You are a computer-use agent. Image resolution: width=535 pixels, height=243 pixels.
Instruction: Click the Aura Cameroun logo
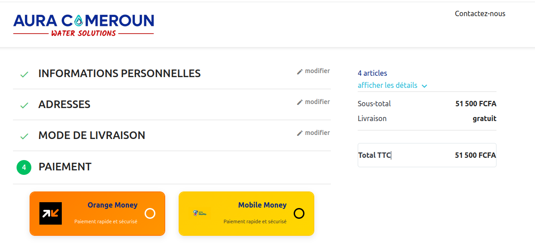click(84, 25)
